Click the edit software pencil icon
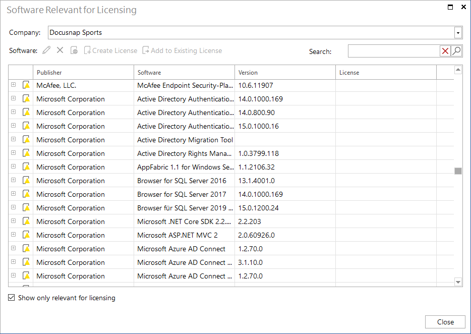471x334 pixels. click(46, 50)
